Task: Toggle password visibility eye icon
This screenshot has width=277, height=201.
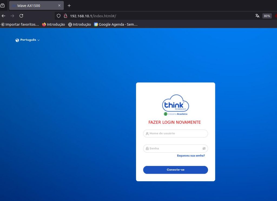Action: tap(204, 149)
